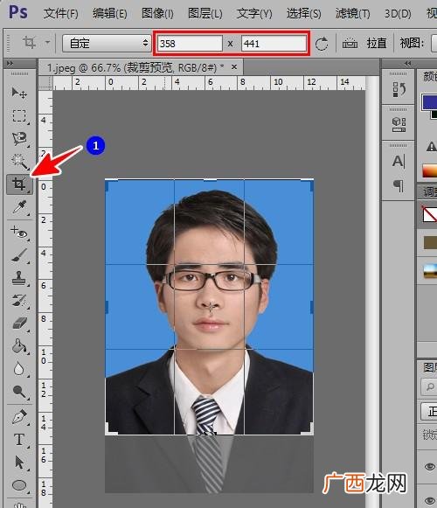The height and width of the screenshot is (508, 437).
Task: Click the 拉直 straighten button
Action: coord(377,43)
